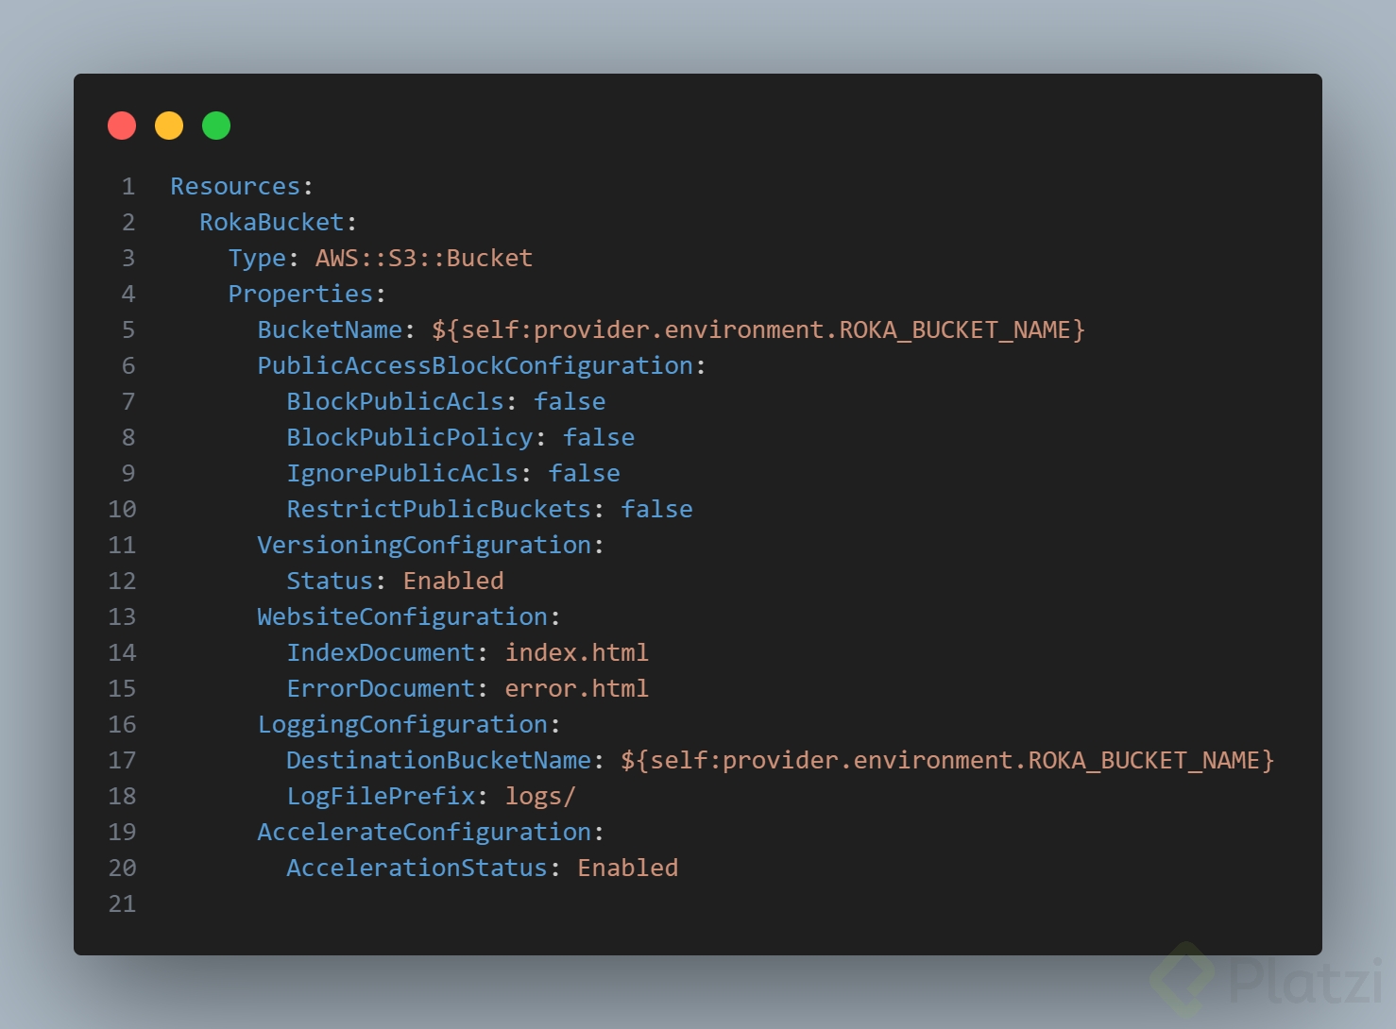
Task: Click the Resources key on line 1
Action: (x=235, y=186)
